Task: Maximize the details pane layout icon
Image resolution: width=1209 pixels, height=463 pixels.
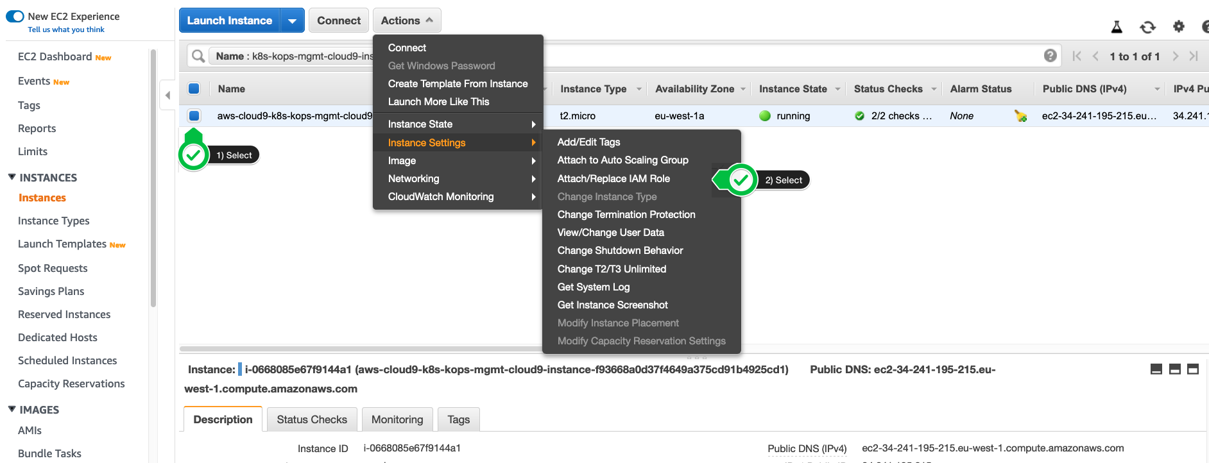Action: 1193,369
